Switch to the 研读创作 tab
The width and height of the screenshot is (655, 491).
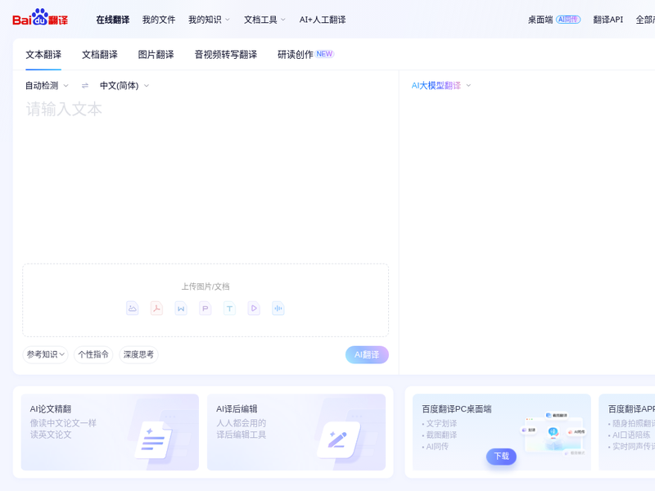(x=296, y=55)
